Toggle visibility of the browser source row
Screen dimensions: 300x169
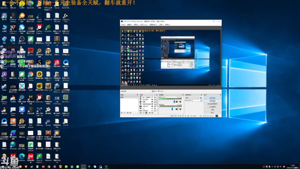click(x=152, y=102)
